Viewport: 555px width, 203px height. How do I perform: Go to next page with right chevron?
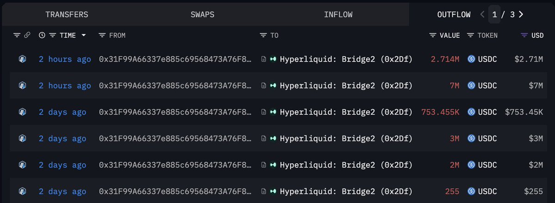click(521, 14)
